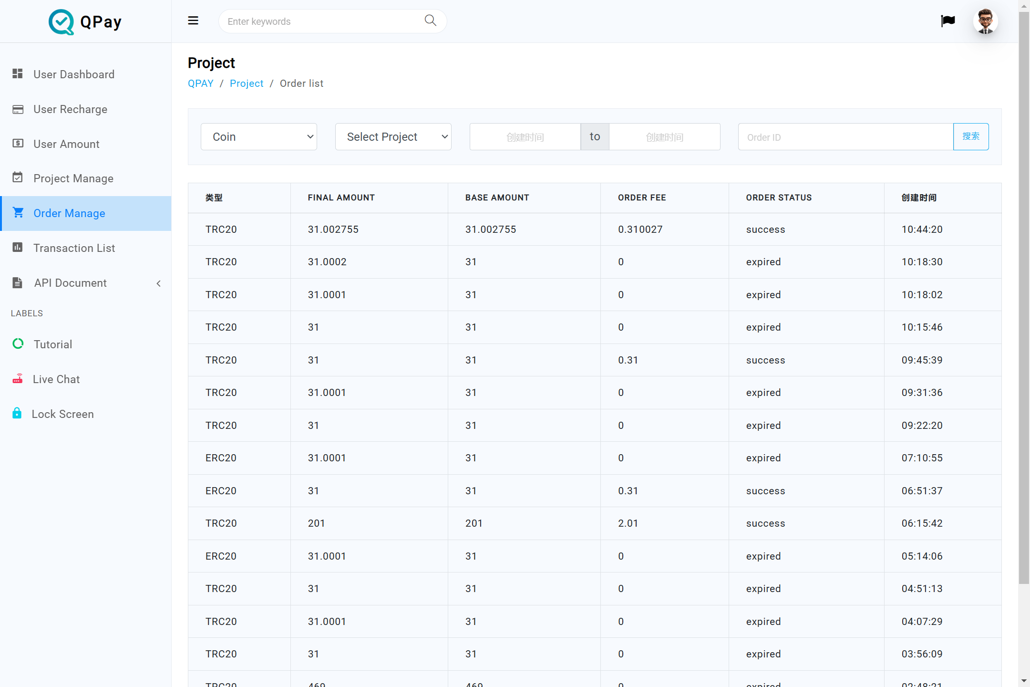1030x687 pixels.
Task: Open the Tutorial menu item
Action: (x=53, y=344)
